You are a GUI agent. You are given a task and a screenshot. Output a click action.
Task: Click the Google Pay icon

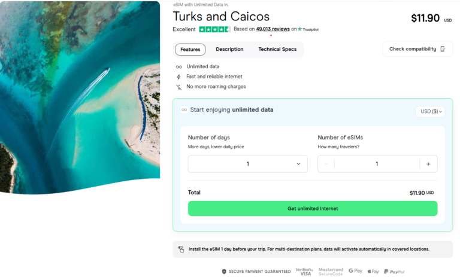point(355,271)
